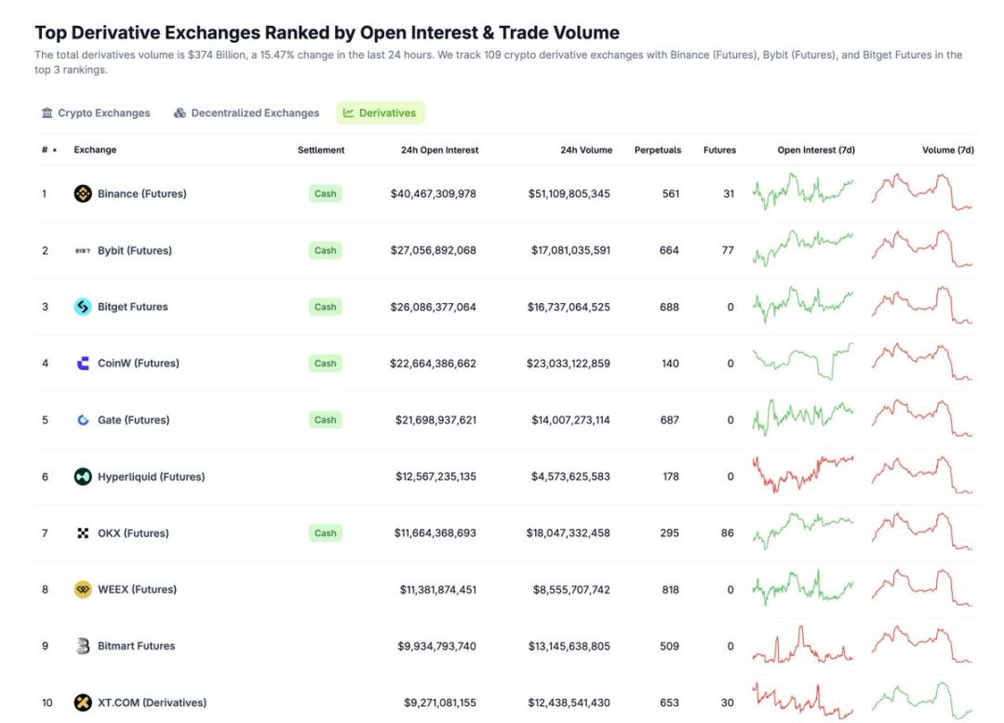Switch to the Crypto Exchanges tab
Image resolution: width=1004 pixels, height=723 pixels.
pyautogui.click(x=96, y=113)
